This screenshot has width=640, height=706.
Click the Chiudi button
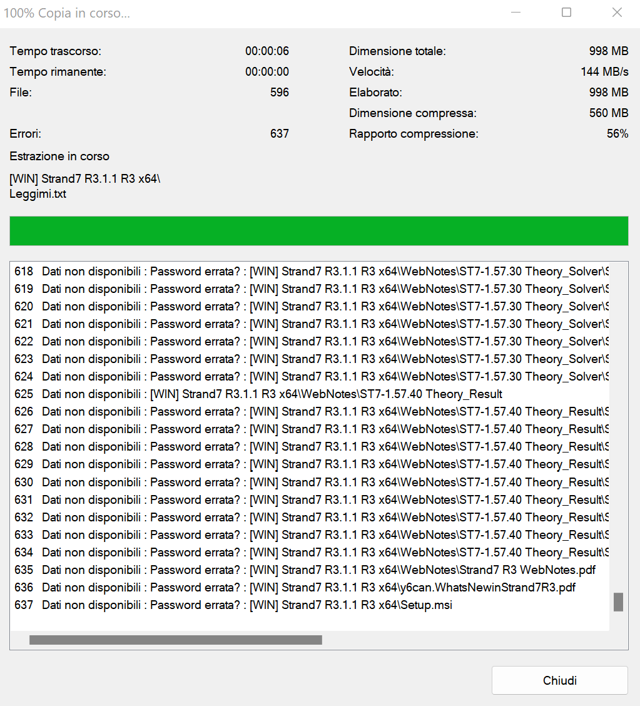coord(559,680)
